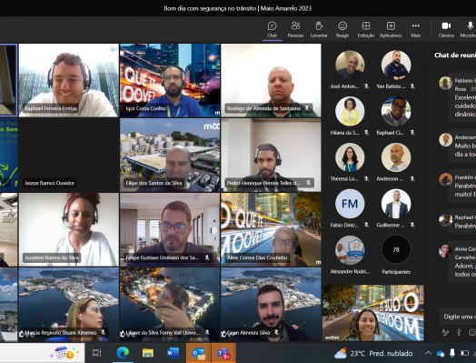476x363 pixels.
Task: Open File Explorer from taskbar
Action: pos(148,353)
